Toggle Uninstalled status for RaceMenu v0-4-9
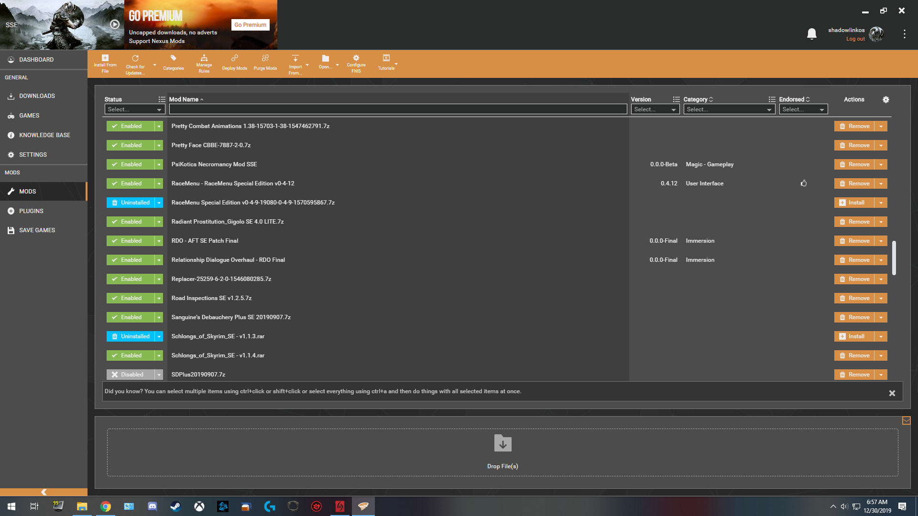This screenshot has height=516, width=918. pos(131,203)
